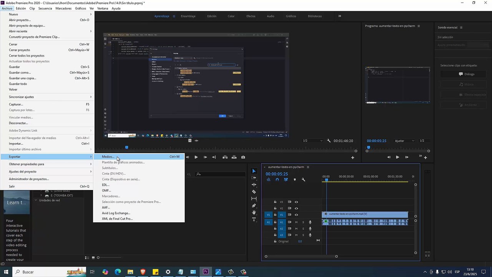Select the Razor tool
Viewport: 492px width, 277px height.
(x=254, y=192)
